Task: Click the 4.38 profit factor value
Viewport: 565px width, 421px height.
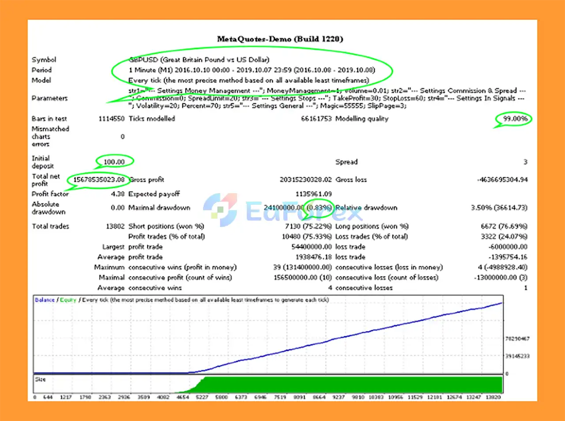Action: (117, 194)
